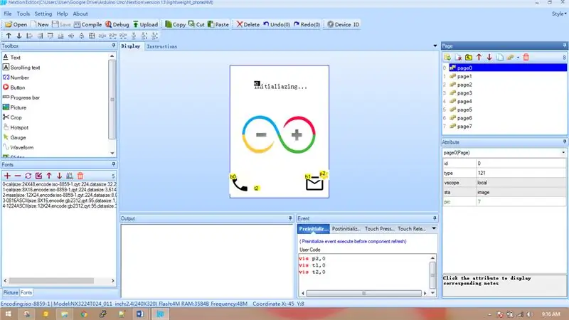The width and height of the screenshot is (569, 320).
Task: Delete the selected component
Action: tap(248, 24)
